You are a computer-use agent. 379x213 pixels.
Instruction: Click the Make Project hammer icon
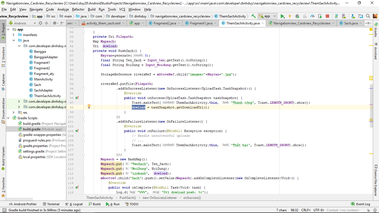(x=253, y=16)
